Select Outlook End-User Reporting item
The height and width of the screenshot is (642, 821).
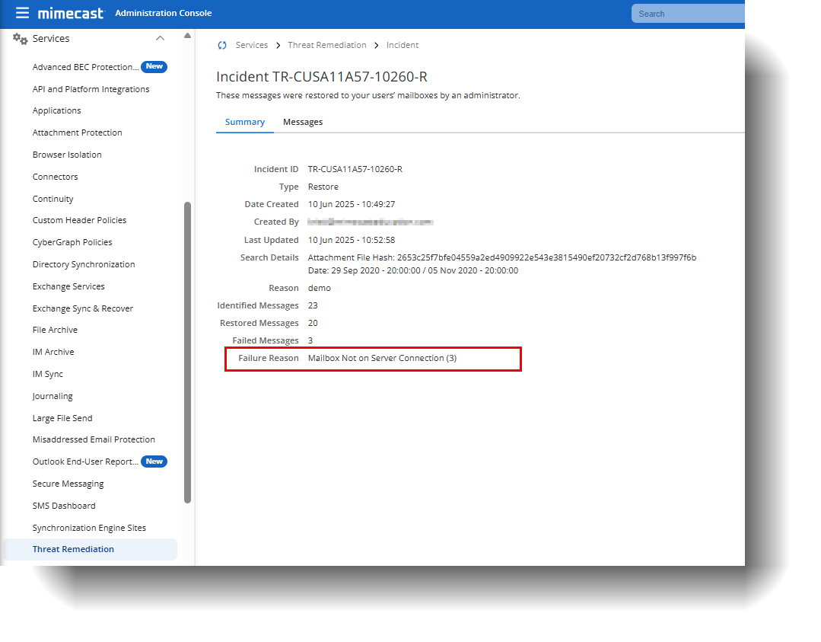click(x=85, y=462)
